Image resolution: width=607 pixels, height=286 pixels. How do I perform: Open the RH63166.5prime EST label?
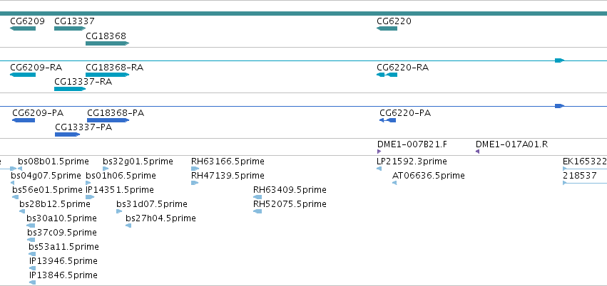[228, 161]
